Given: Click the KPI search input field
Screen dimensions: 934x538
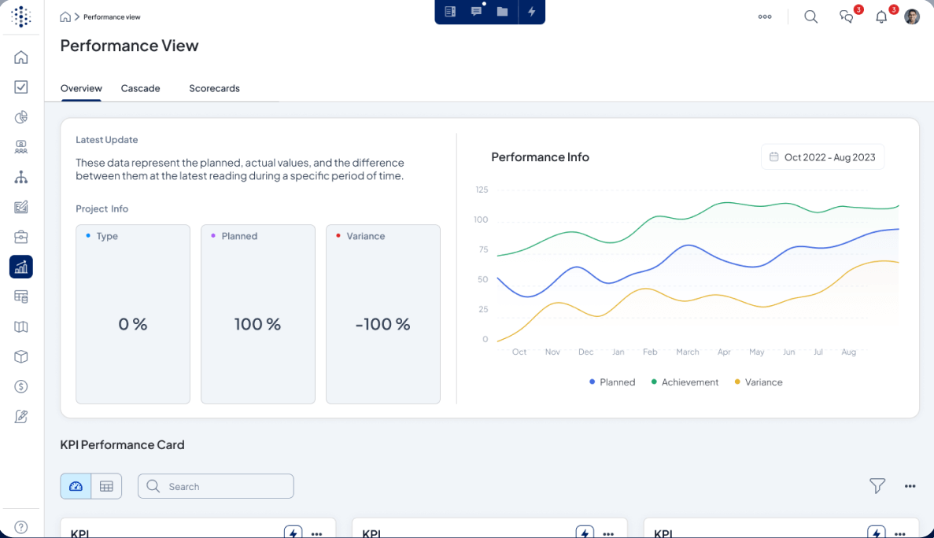Looking at the screenshot, I should click(224, 486).
